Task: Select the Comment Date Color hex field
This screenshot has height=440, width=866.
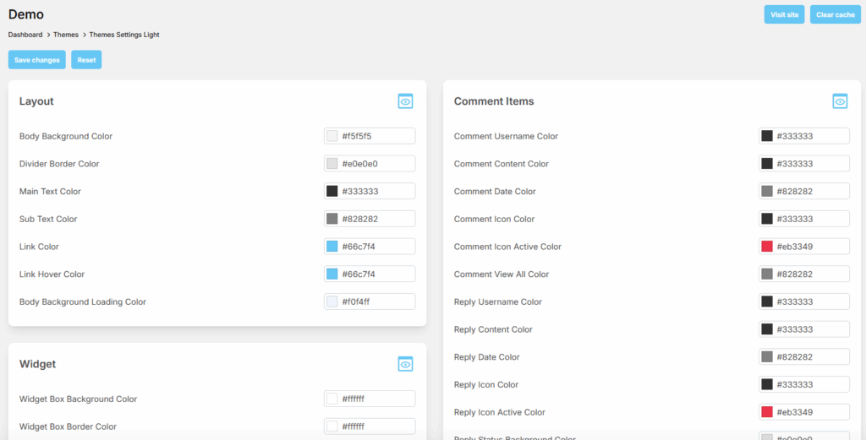Action: tap(811, 192)
